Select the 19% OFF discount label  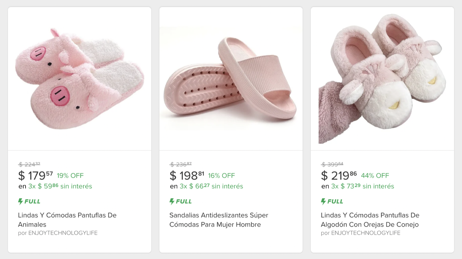70,176
